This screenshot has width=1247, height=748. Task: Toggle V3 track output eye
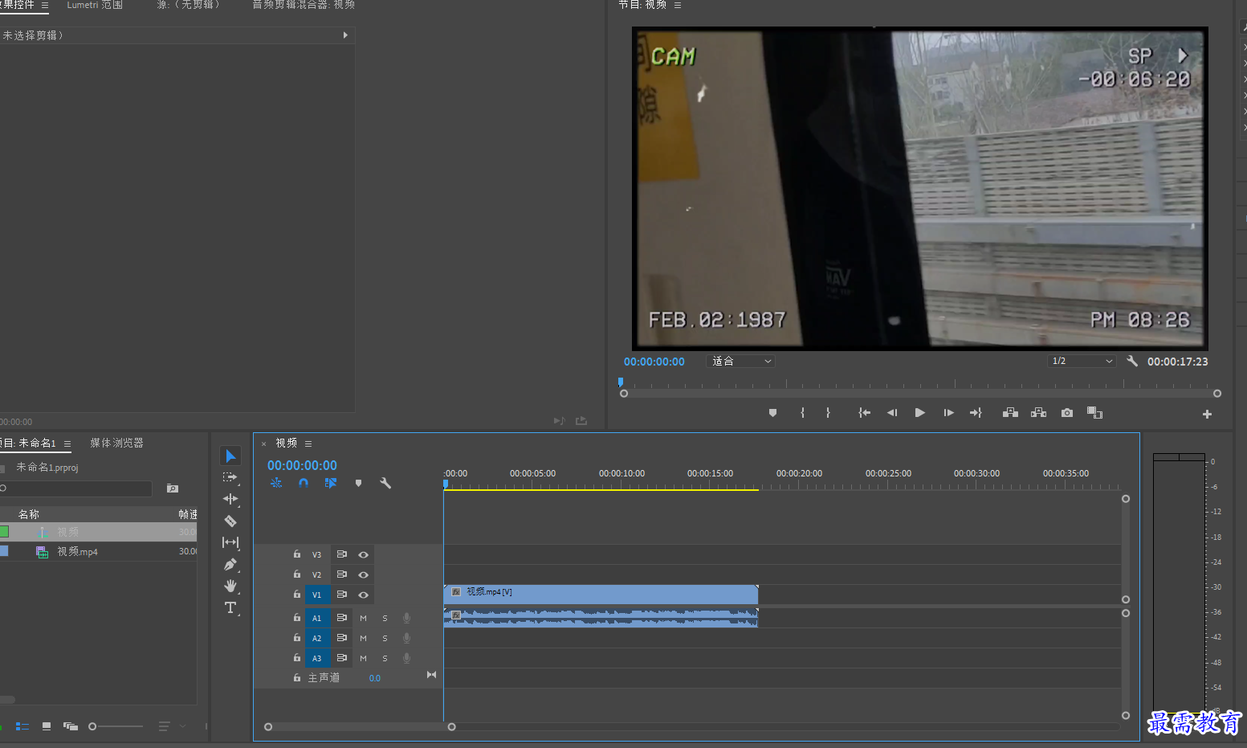click(x=363, y=554)
